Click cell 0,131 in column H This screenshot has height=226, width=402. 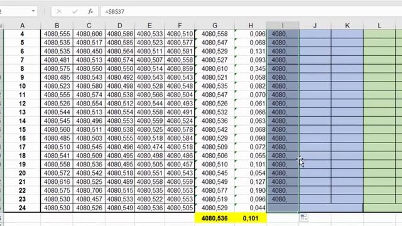[x=251, y=51]
